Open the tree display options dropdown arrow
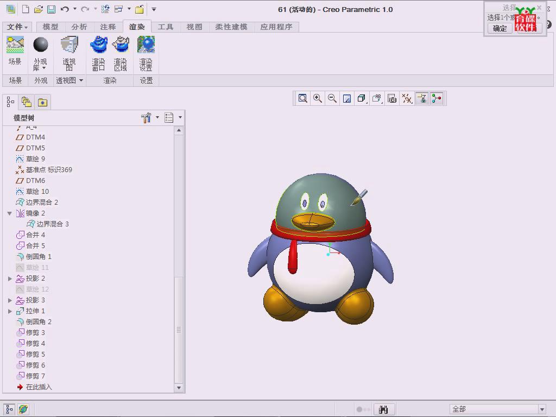This screenshot has height=417, width=556. click(180, 117)
